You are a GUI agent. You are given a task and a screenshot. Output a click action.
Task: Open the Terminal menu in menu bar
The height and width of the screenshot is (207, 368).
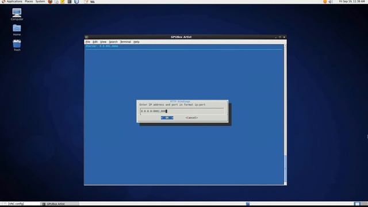coord(125,42)
